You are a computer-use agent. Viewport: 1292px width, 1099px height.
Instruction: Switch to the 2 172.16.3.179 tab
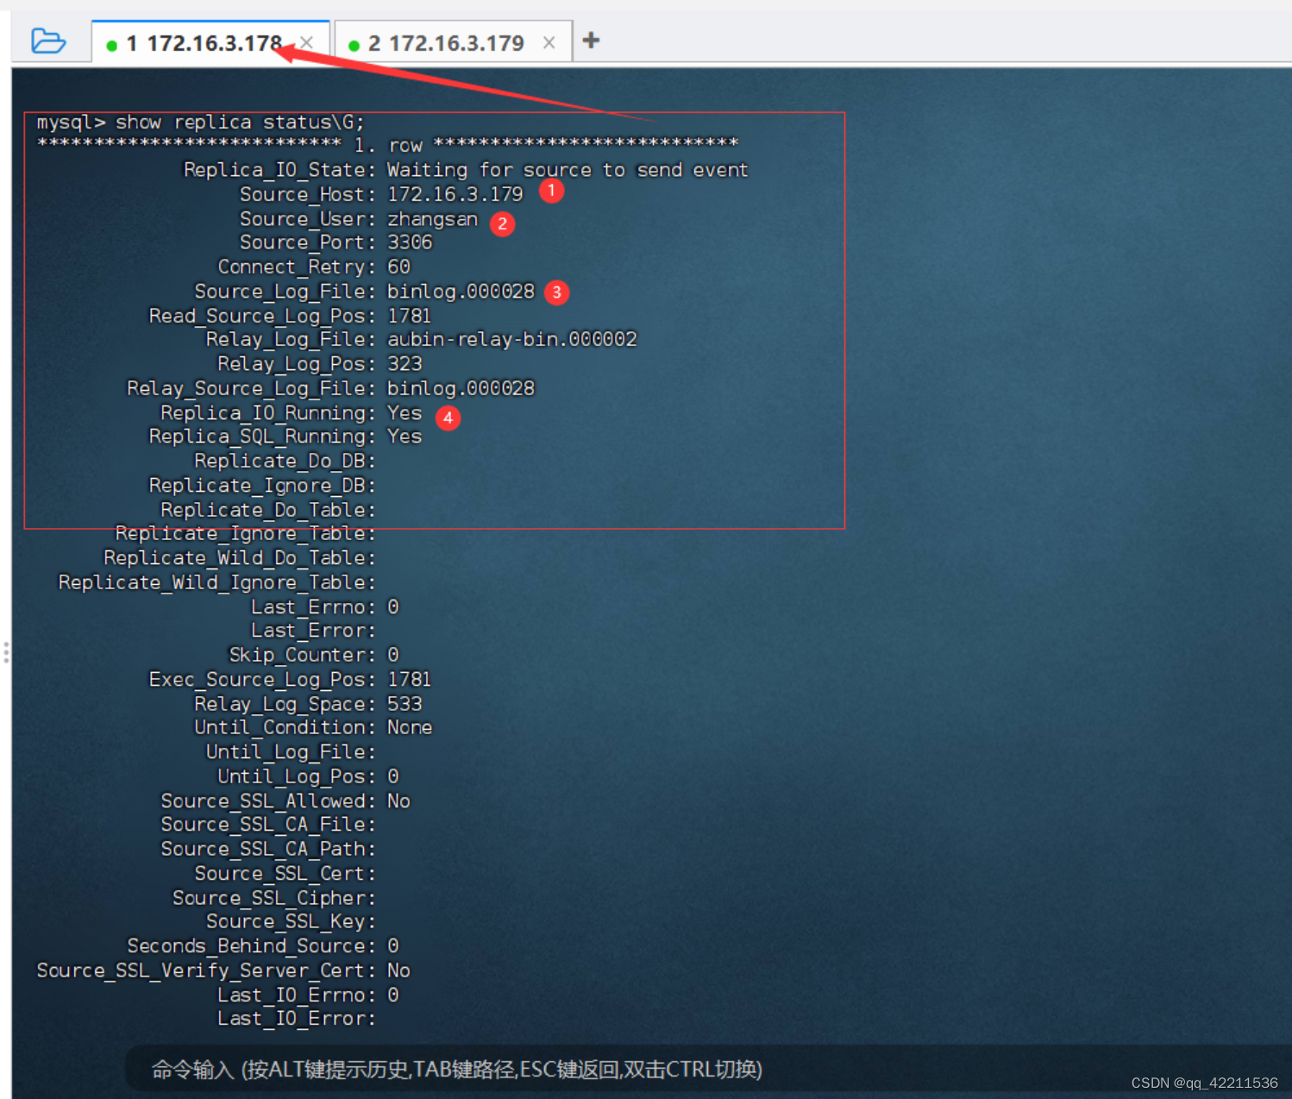[453, 42]
